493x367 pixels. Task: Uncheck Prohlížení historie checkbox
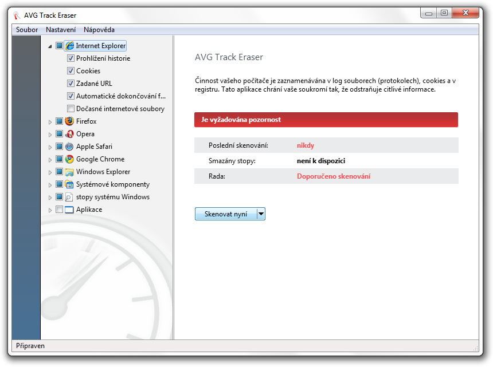point(71,58)
